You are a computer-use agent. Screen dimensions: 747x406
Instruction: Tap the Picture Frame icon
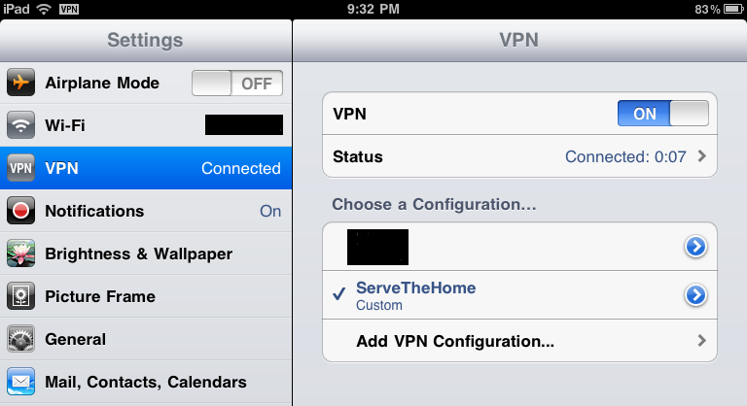click(20, 296)
